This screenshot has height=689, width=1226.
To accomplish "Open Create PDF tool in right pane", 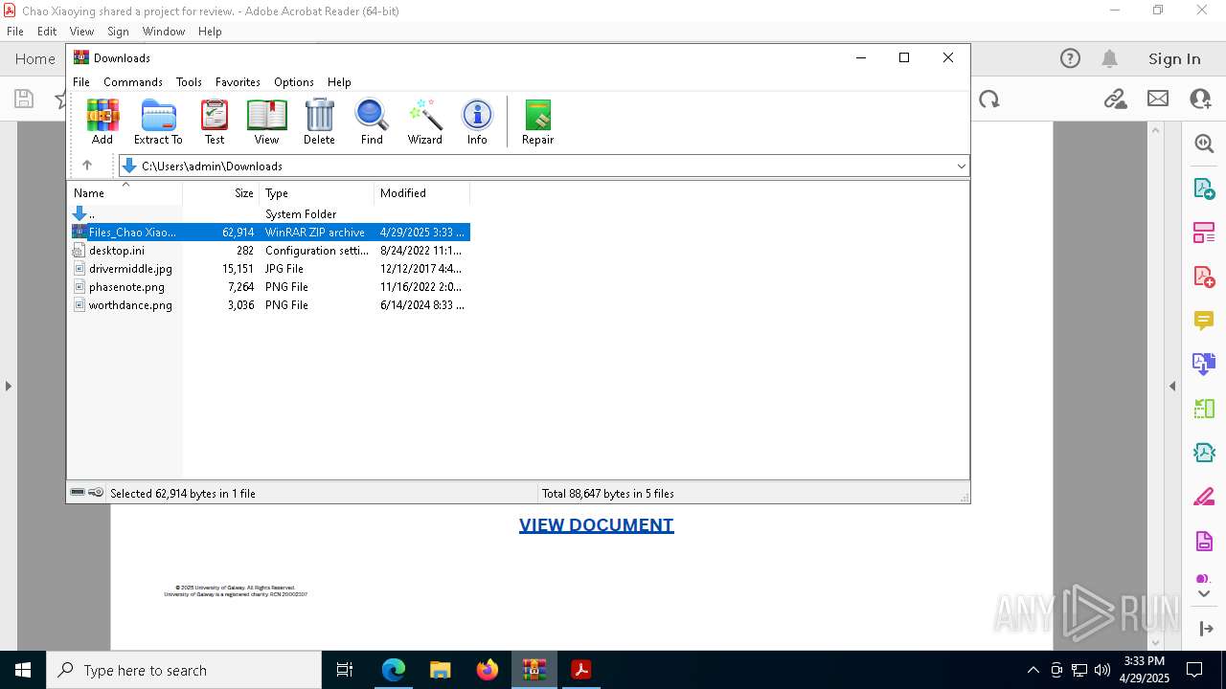I will point(1204,277).
